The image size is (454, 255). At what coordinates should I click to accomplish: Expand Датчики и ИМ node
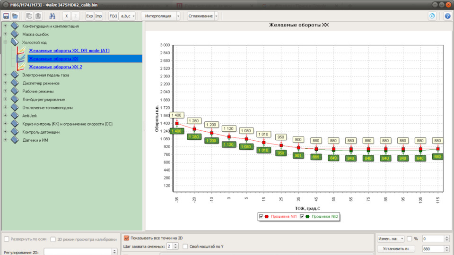pos(5,140)
